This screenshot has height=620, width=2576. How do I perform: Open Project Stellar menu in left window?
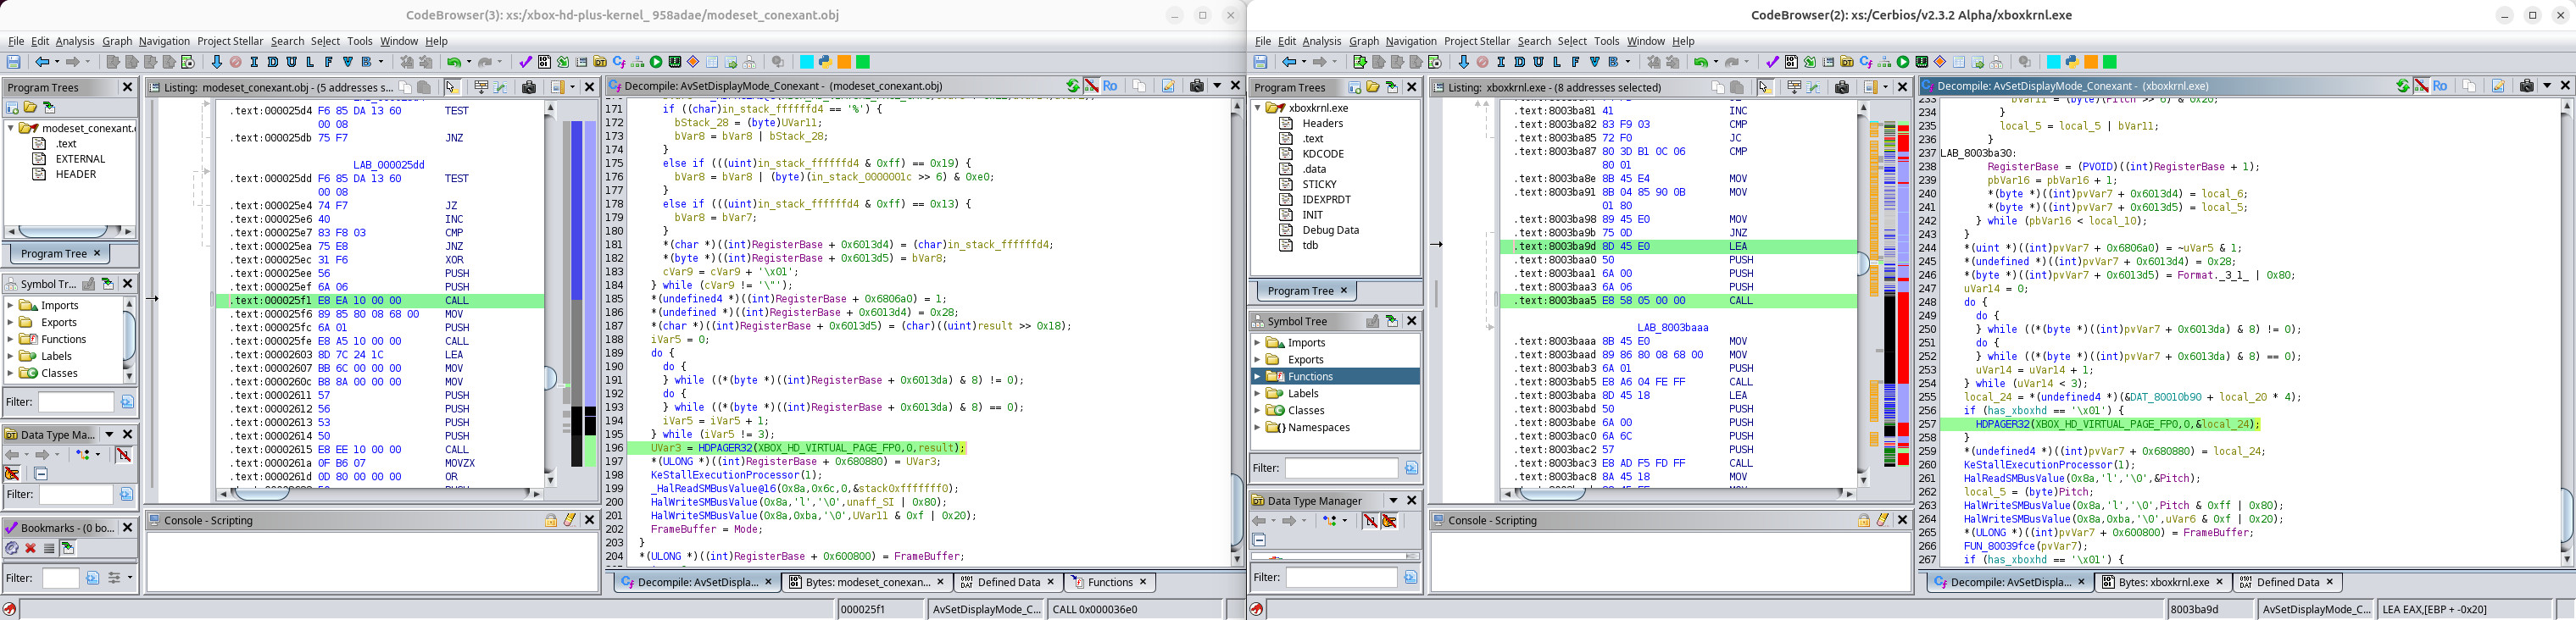click(230, 41)
